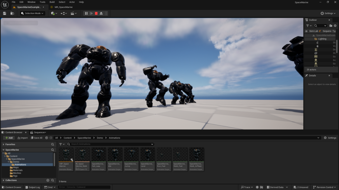Open the Edit menu
Viewport: 339px width, 190px height.
21,2
